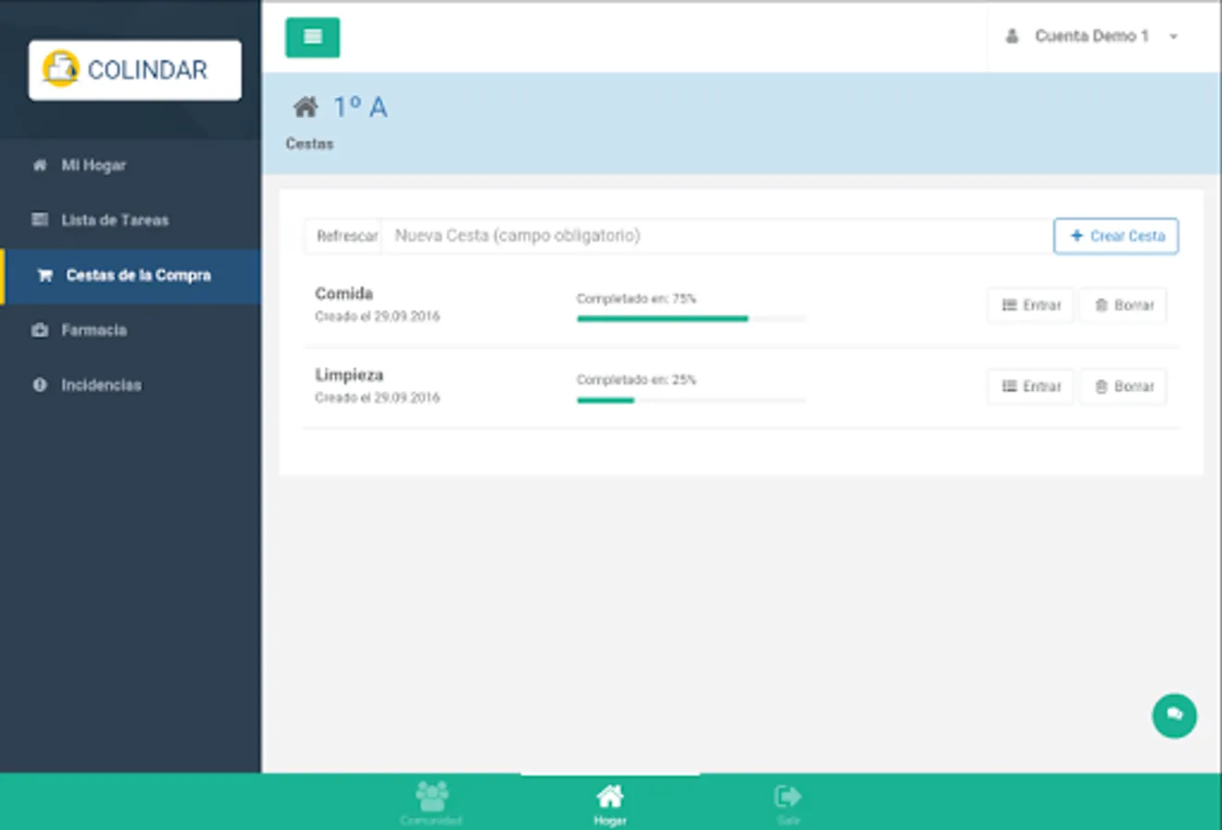Click Borrar for the Comida basket

(x=1123, y=305)
